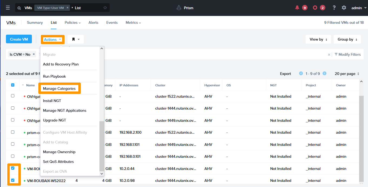Star this search as a favorite
The height and width of the screenshot is (187, 368).
pos(105,8)
